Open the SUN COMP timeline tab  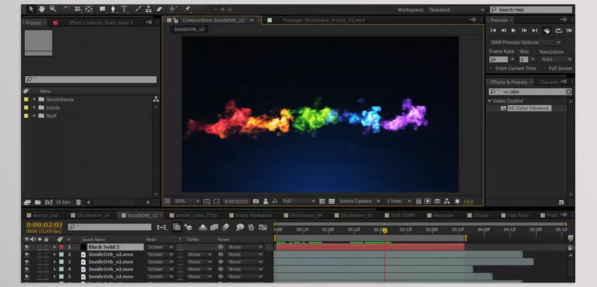coord(402,215)
